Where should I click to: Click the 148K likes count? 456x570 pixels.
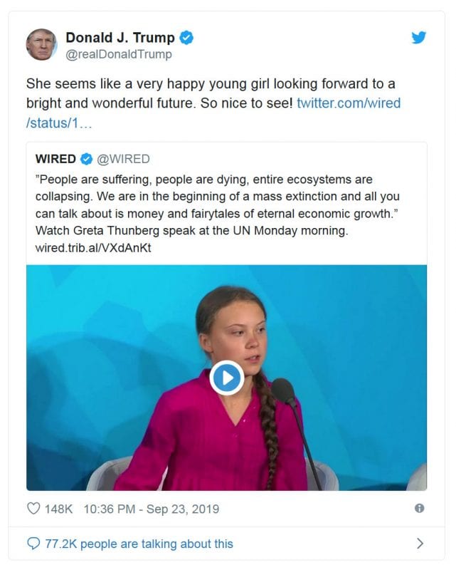(x=59, y=509)
